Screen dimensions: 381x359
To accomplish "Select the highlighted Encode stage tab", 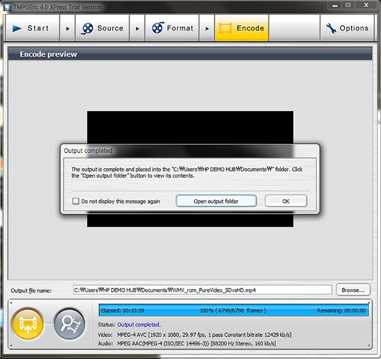I will click(x=242, y=28).
